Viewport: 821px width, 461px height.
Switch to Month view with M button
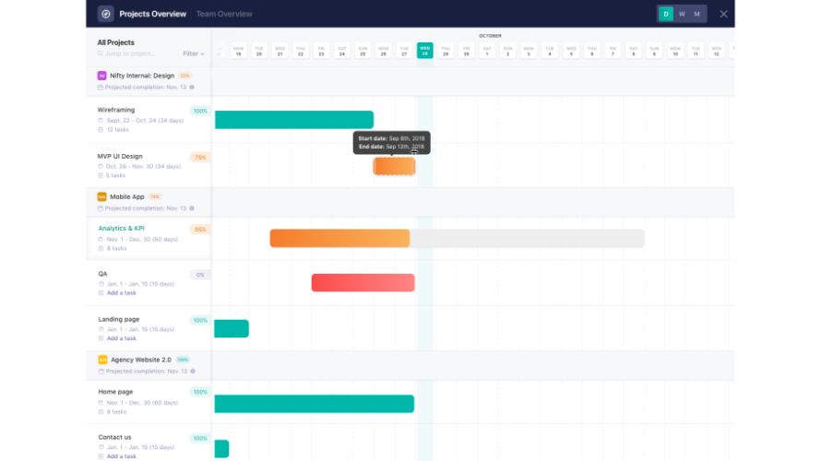coord(696,14)
